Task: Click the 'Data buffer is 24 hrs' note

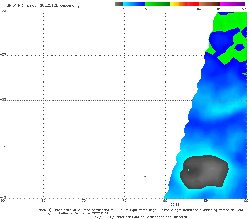Action: pos(77,213)
